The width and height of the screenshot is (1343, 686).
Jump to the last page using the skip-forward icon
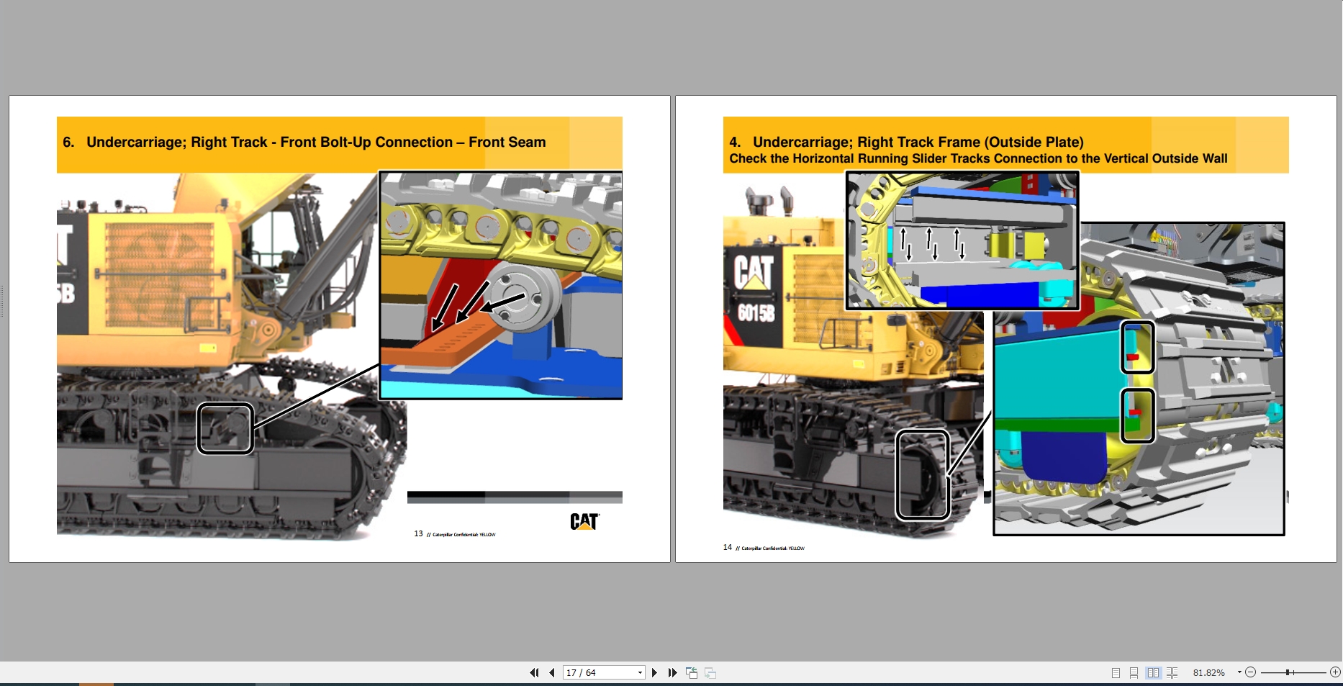coord(673,672)
